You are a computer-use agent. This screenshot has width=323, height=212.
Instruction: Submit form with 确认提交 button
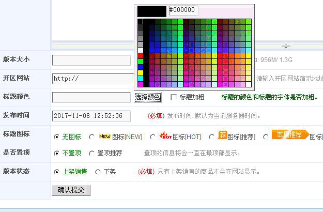click(x=71, y=190)
